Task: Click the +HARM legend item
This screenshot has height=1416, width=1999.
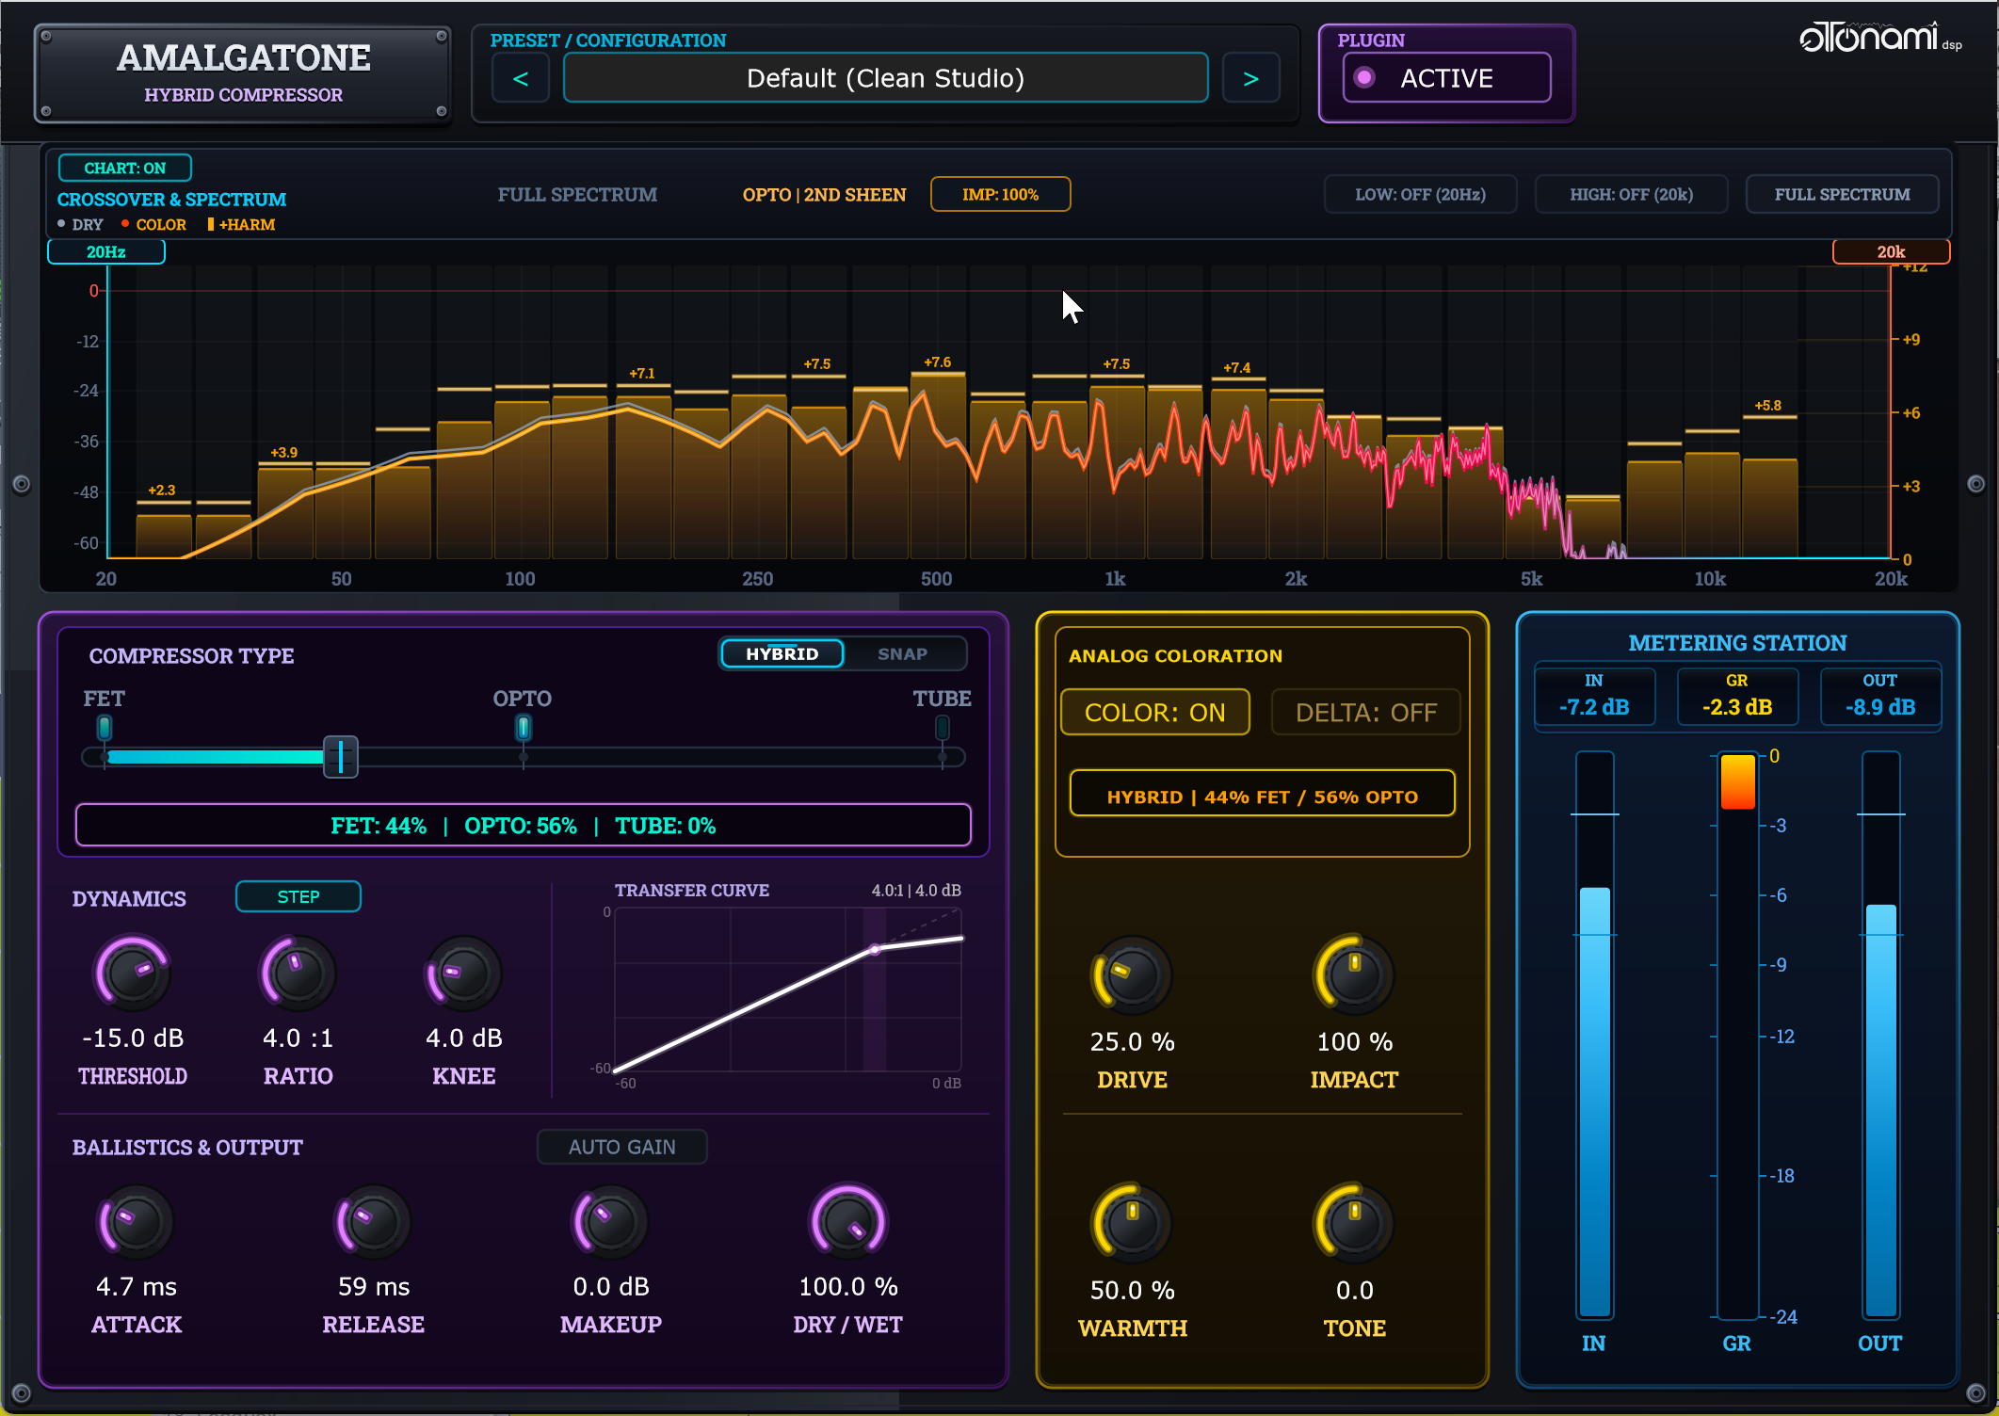Action: coord(241,224)
